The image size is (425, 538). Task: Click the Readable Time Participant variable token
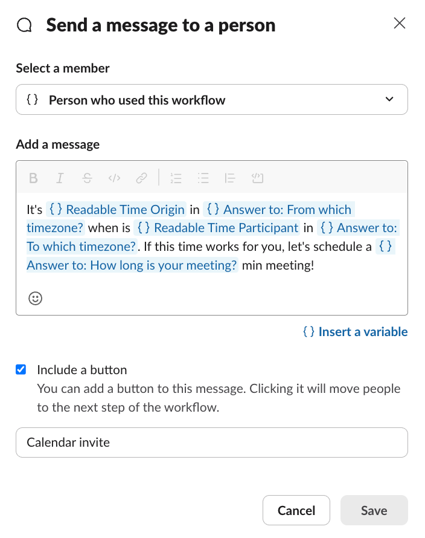pyautogui.click(x=219, y=228)
